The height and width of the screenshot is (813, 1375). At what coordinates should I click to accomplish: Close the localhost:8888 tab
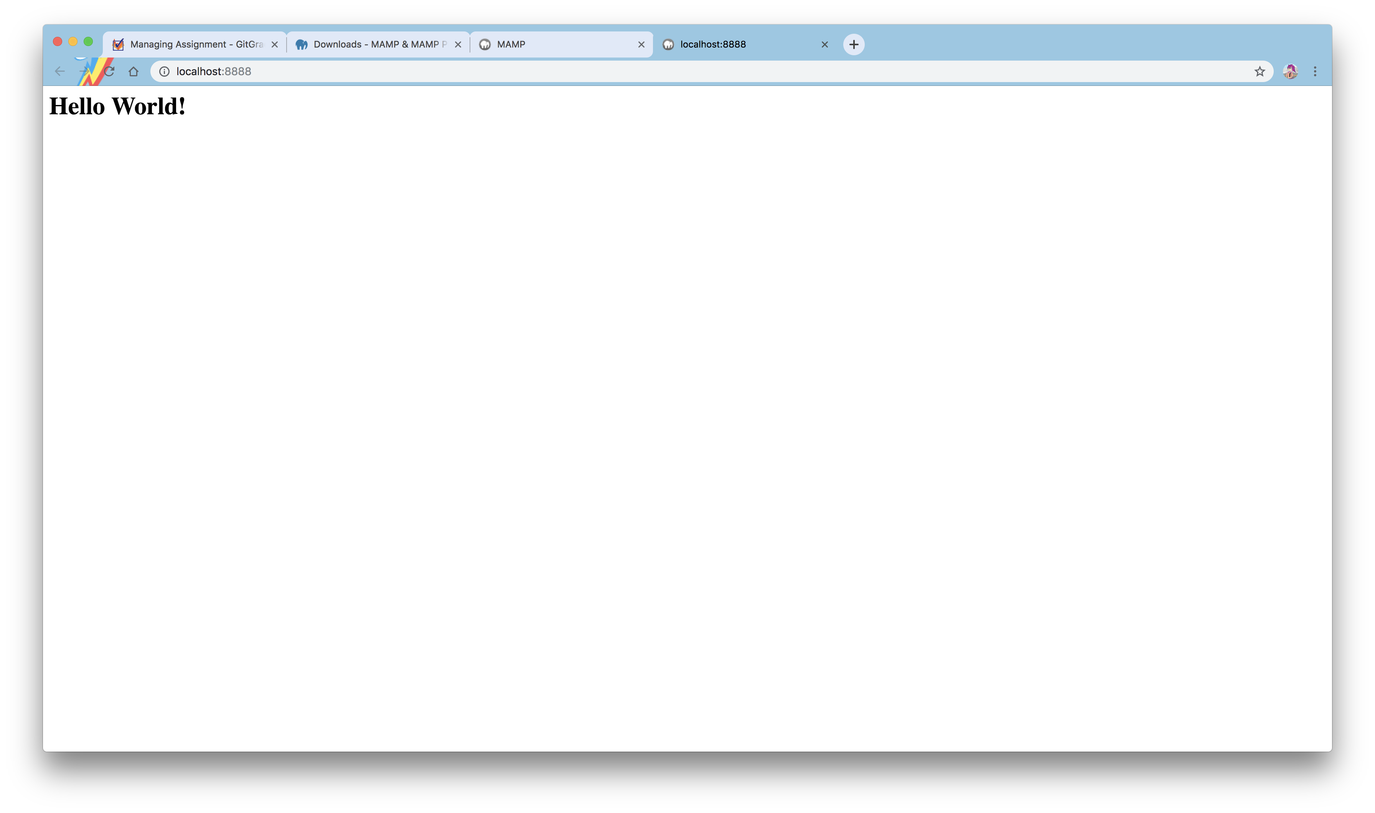824,44
